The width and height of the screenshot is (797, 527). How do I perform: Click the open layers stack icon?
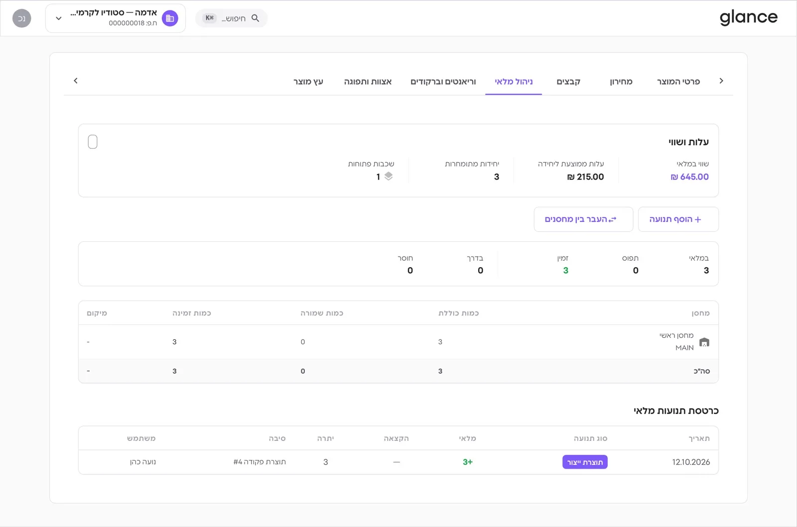(x=389, y=176)
